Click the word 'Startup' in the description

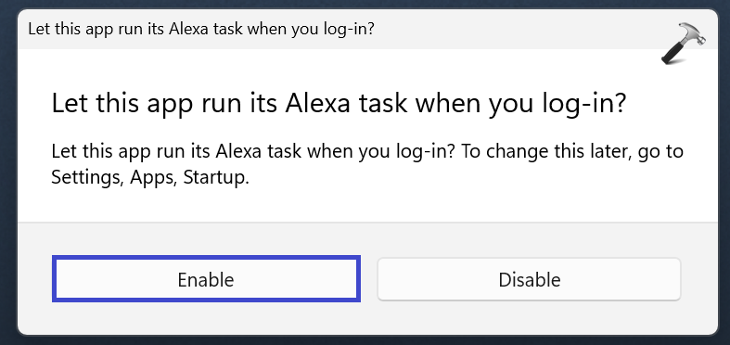216,178
